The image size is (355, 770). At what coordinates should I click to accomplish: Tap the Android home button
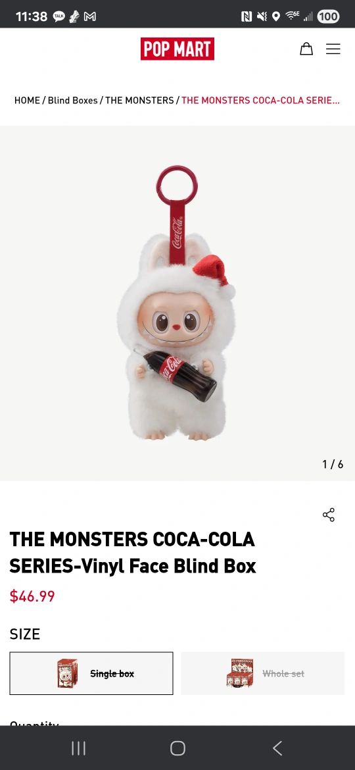coord(177,748)
